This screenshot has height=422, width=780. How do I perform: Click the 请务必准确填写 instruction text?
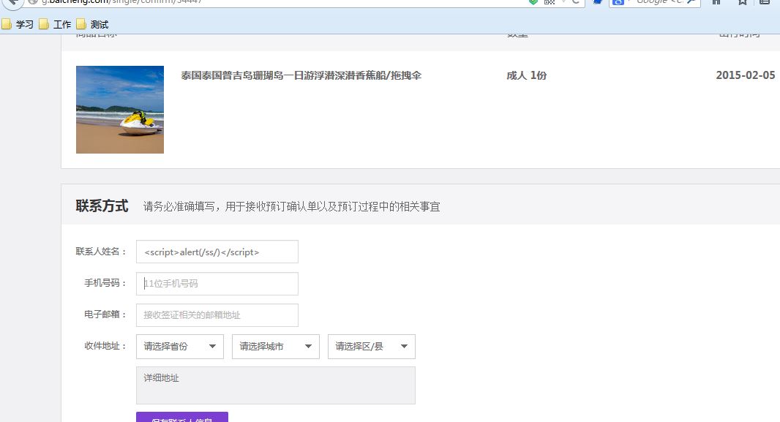(291, 207)
